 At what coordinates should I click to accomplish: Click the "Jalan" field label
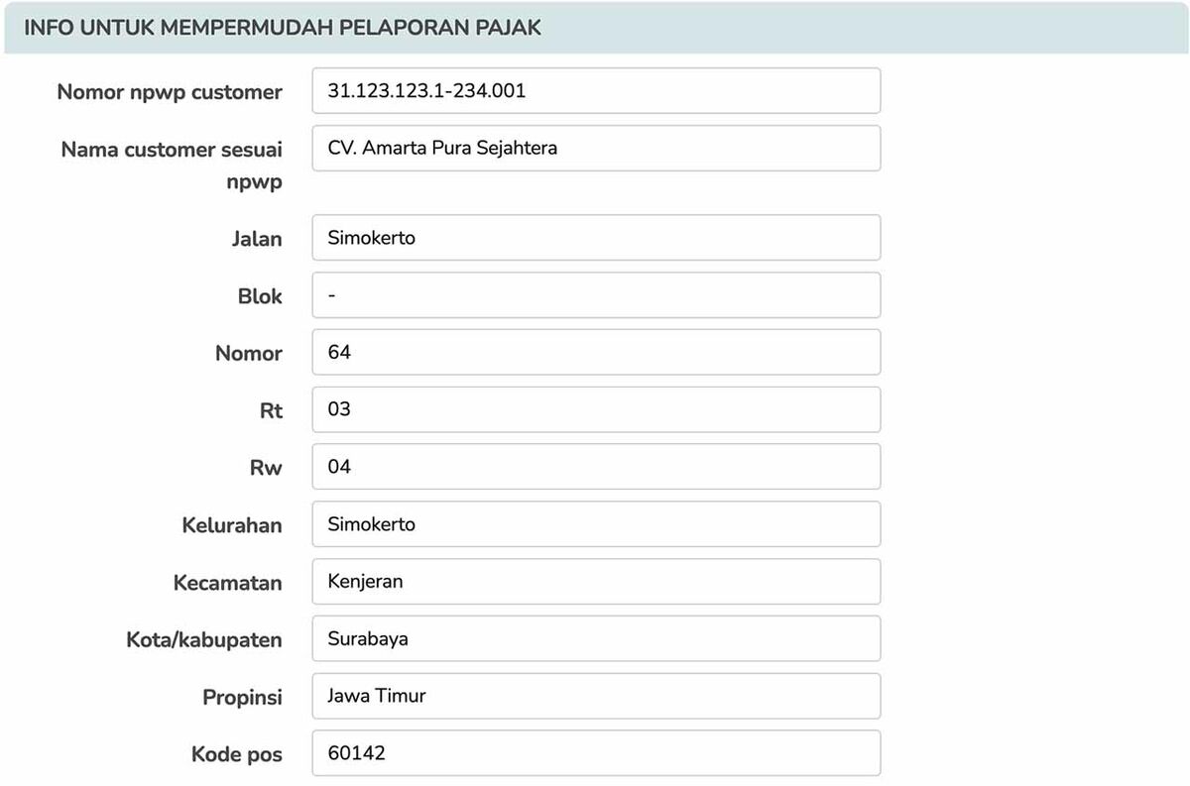[257, 239]
